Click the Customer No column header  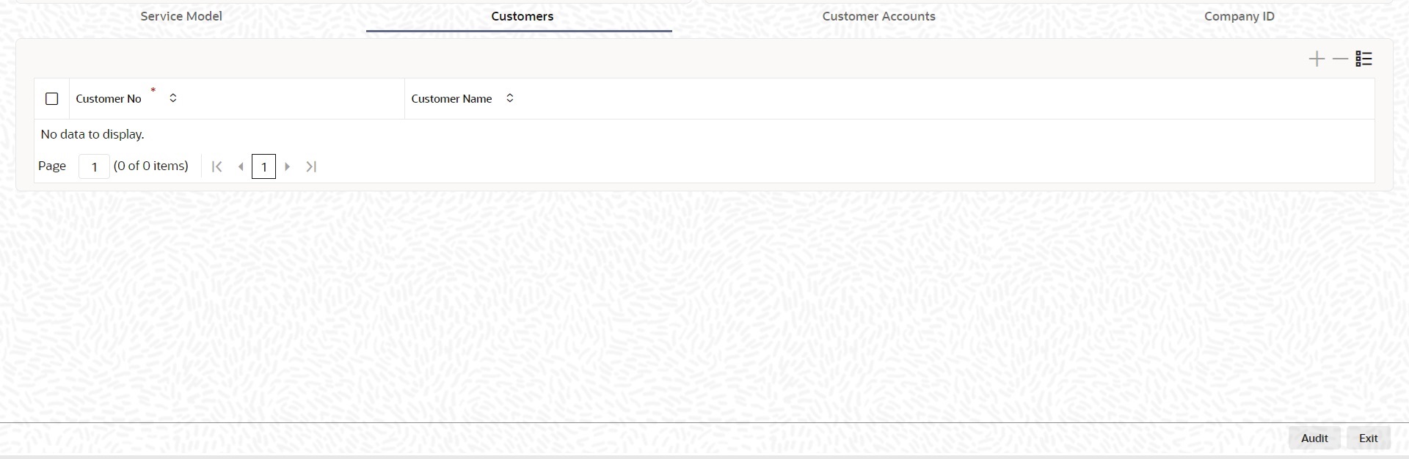(x=109, y=99)
